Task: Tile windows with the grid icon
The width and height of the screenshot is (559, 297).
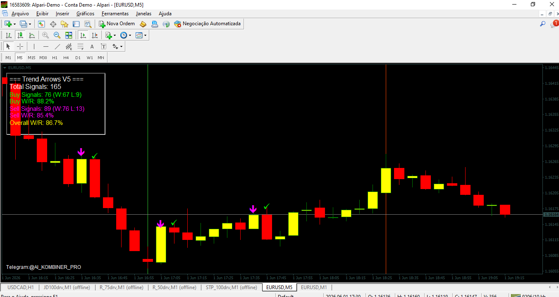Action: (x=69, y=35)
